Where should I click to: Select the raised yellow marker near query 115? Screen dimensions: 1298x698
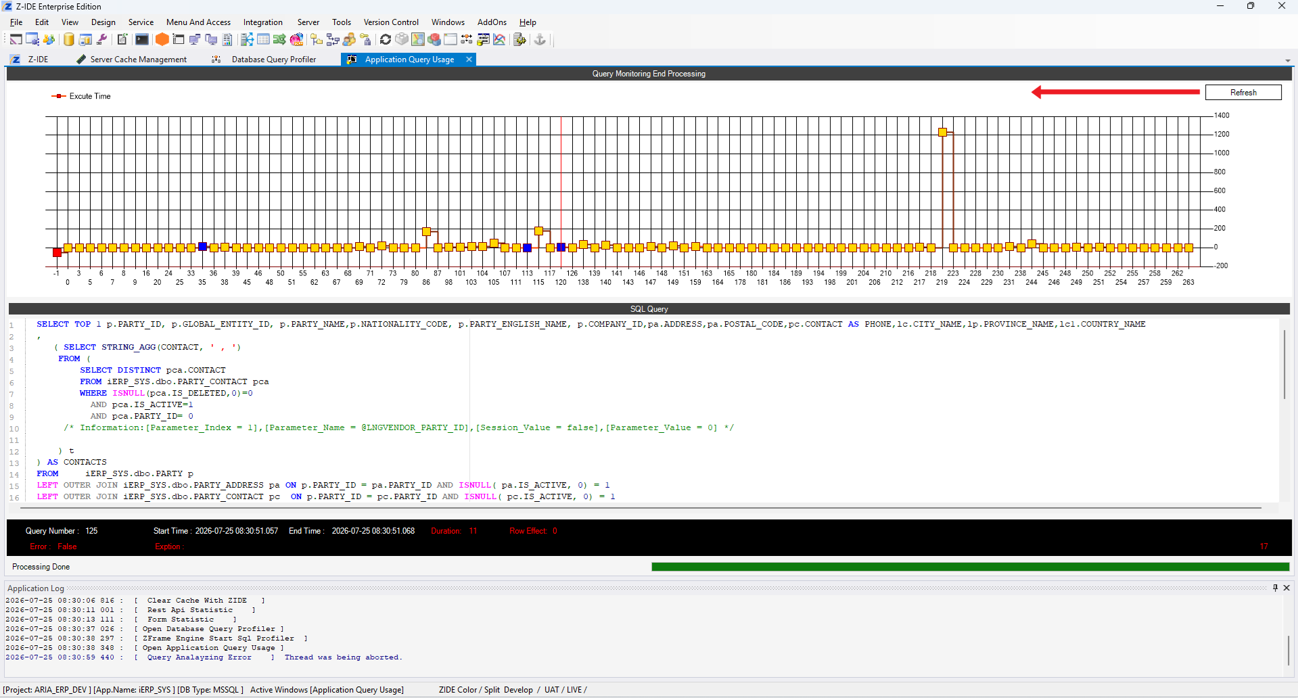click(x=538, y=231)
